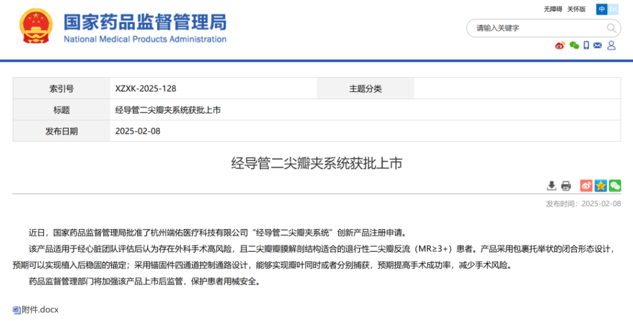Click the English name National Medical Products Administration
Viewport: 633px width, 321px height.
(145, 39)
